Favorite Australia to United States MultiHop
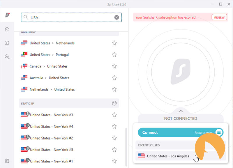233x168 pixels. 114,78
